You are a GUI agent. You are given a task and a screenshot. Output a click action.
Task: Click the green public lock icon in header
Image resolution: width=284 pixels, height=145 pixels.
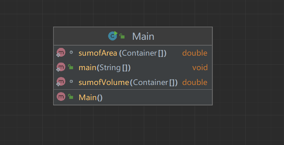[x=122, y=36]
